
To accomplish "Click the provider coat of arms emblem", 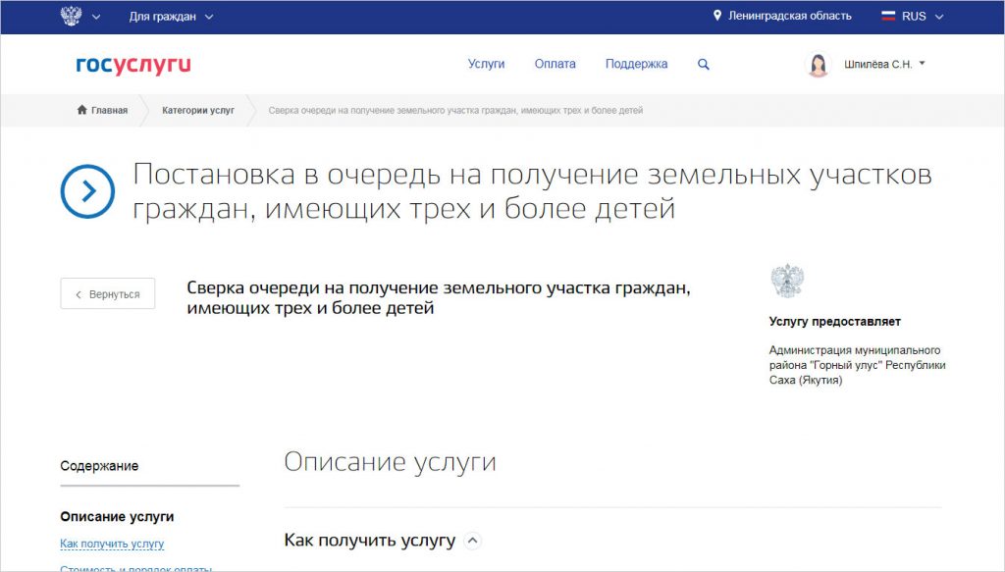I will pos(786,281).
